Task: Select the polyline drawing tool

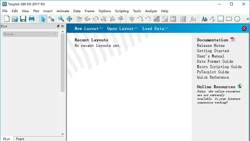Action: 213,19
